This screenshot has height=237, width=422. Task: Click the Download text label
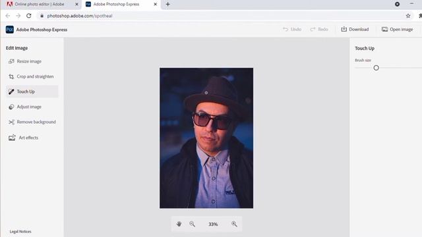[359, 29]
